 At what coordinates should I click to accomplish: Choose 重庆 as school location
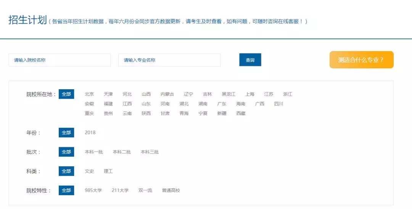pyautogui.click(x=89, y=113)
